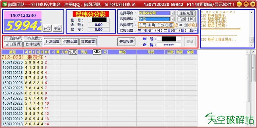
Task: Click the 开始投注 button
Action: [126, 42]
